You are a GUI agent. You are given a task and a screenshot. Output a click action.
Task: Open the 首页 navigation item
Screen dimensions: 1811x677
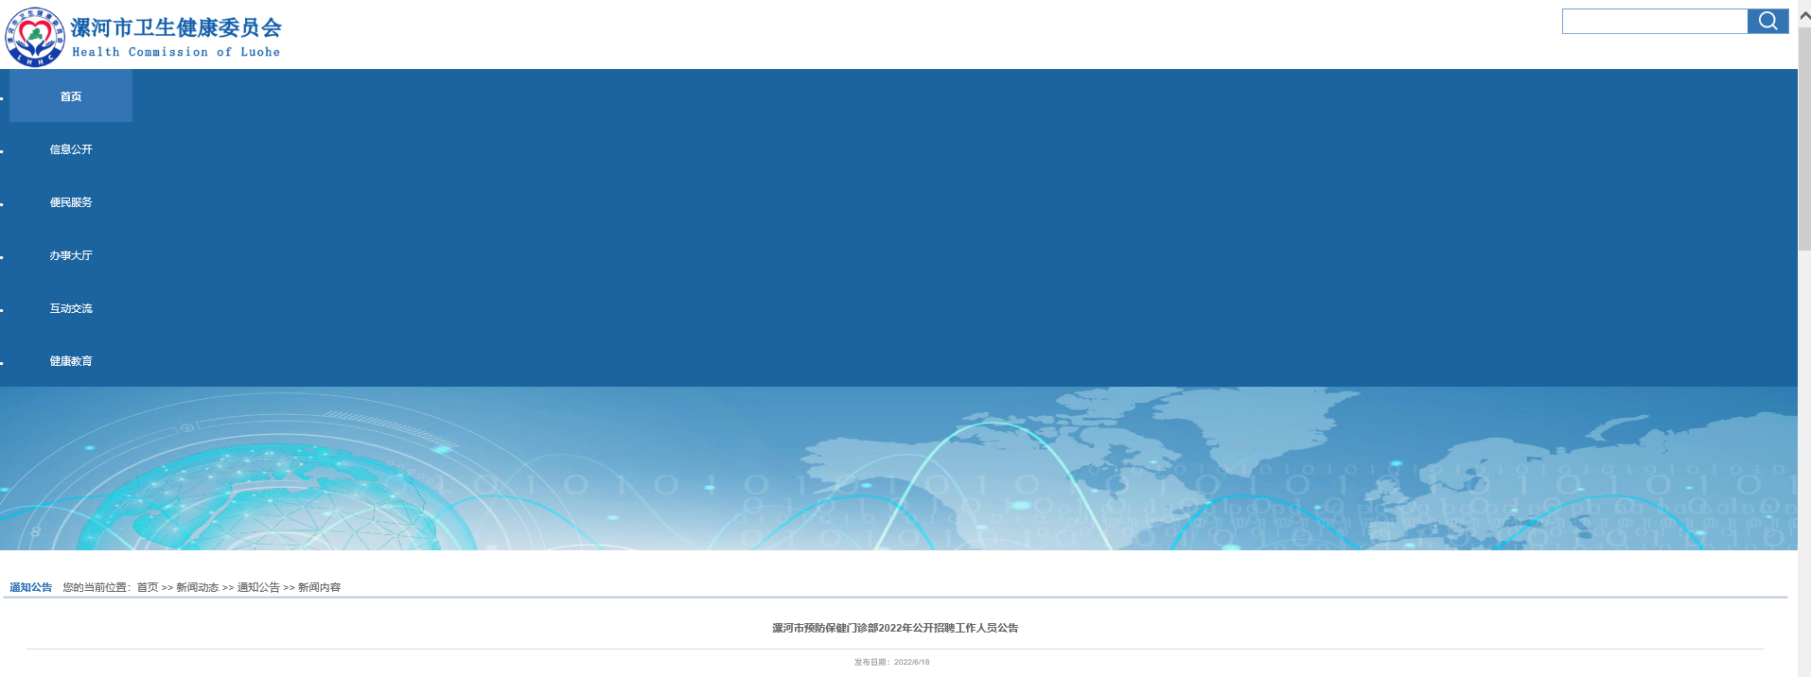pyautogui.click(x=71, y=95)
